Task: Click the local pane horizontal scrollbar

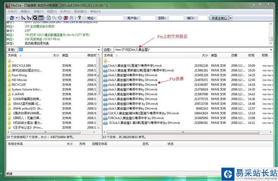Action: [x=45, y=132]
